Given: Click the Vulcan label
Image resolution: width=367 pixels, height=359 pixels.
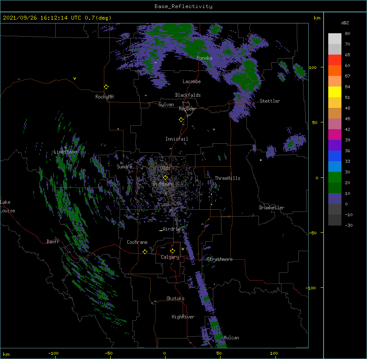Looking at the screenshot, I should (x=231, y=338).
